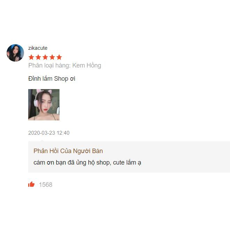The height and width of the screenshot is (230, 230).
Task: Select the fourth rating star
Action: click(52, 57)
